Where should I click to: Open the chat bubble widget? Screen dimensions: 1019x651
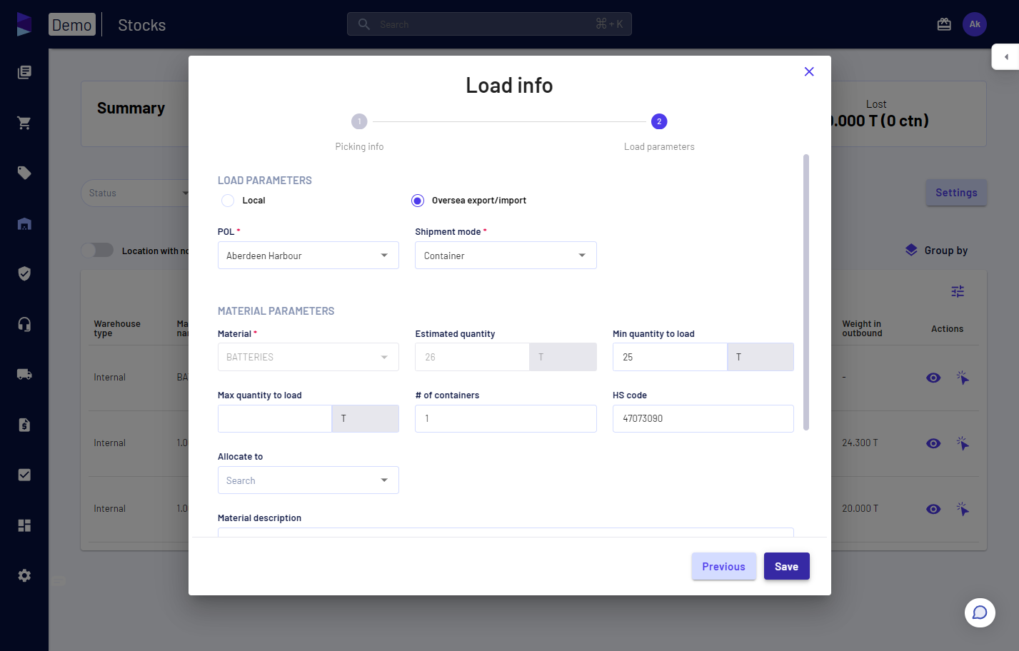click(x=980, y=612)
